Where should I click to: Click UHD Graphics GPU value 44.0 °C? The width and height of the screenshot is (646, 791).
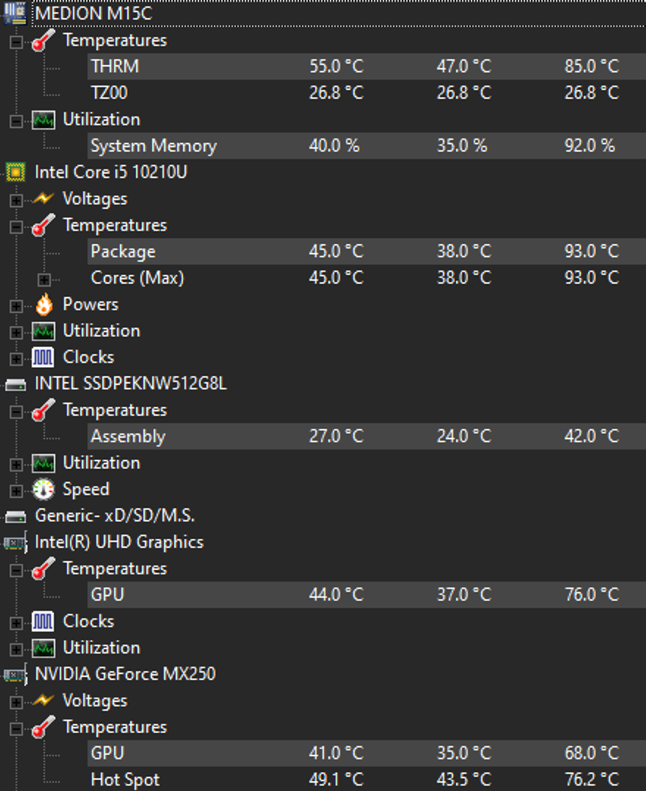tap(336, 595)
